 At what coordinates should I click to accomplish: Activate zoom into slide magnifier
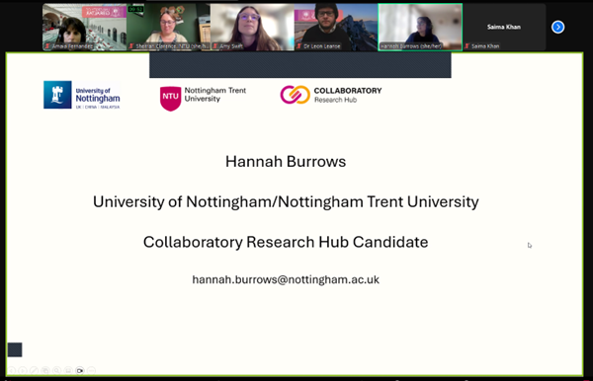coord(56,371)
